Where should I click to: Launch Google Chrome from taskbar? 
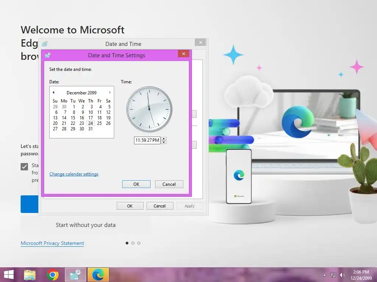(53, 275)
